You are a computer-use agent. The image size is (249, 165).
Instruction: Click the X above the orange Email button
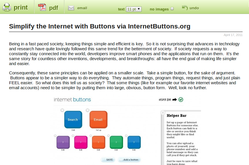[x=88, y=110]
